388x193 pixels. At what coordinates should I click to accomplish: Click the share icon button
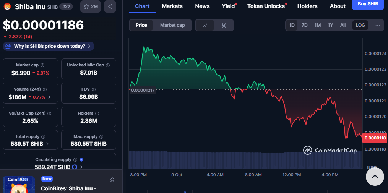click(110, 6)
